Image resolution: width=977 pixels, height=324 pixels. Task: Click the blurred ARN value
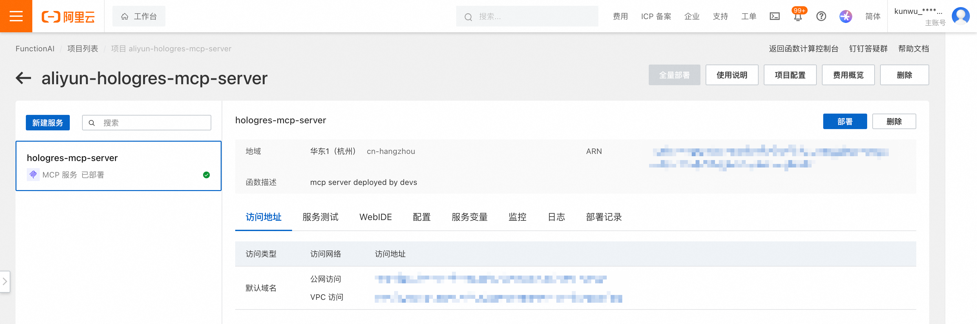coord(768,157)
